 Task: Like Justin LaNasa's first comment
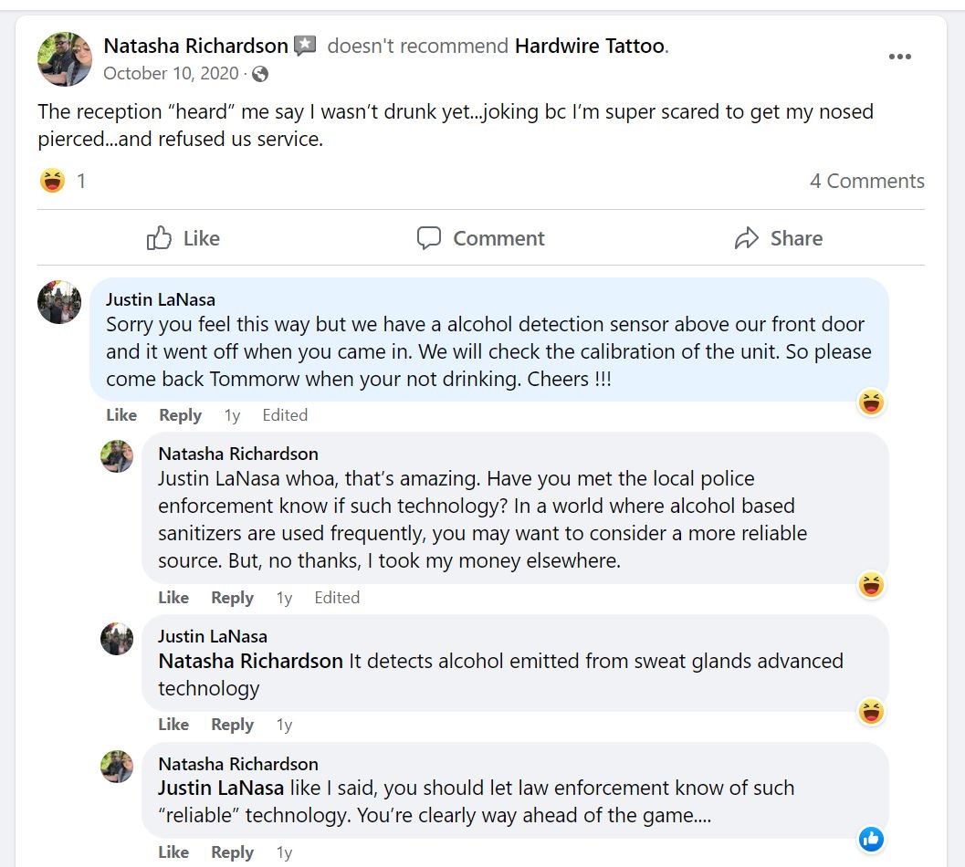tap(121, 415)
